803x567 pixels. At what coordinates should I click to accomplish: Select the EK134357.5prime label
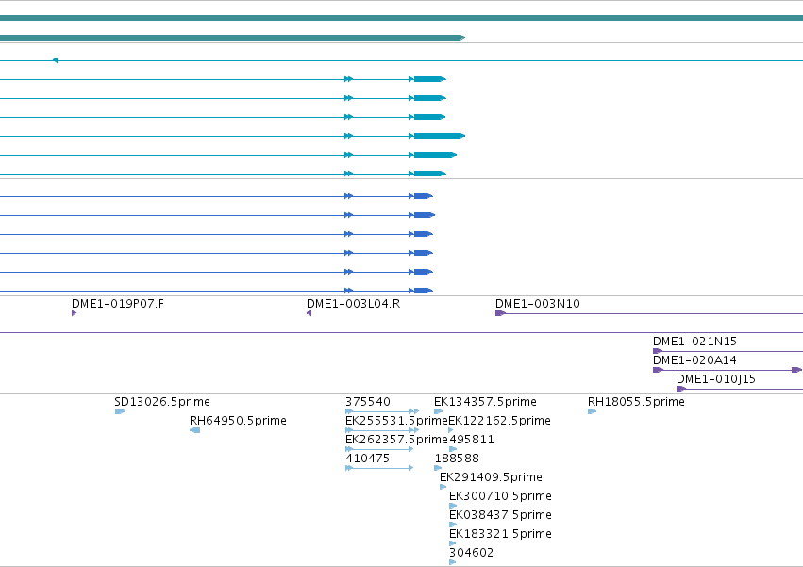pos(486,402)
